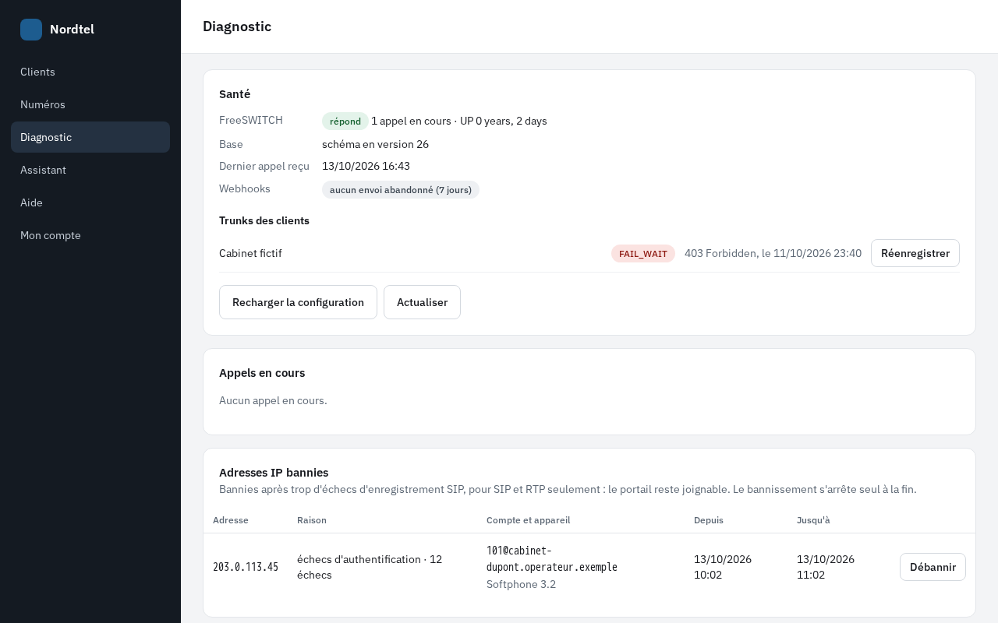Screen dimensions: 998x623
Task: Click the 'Softphone 3.2' device text
Action: click(521, 584)
